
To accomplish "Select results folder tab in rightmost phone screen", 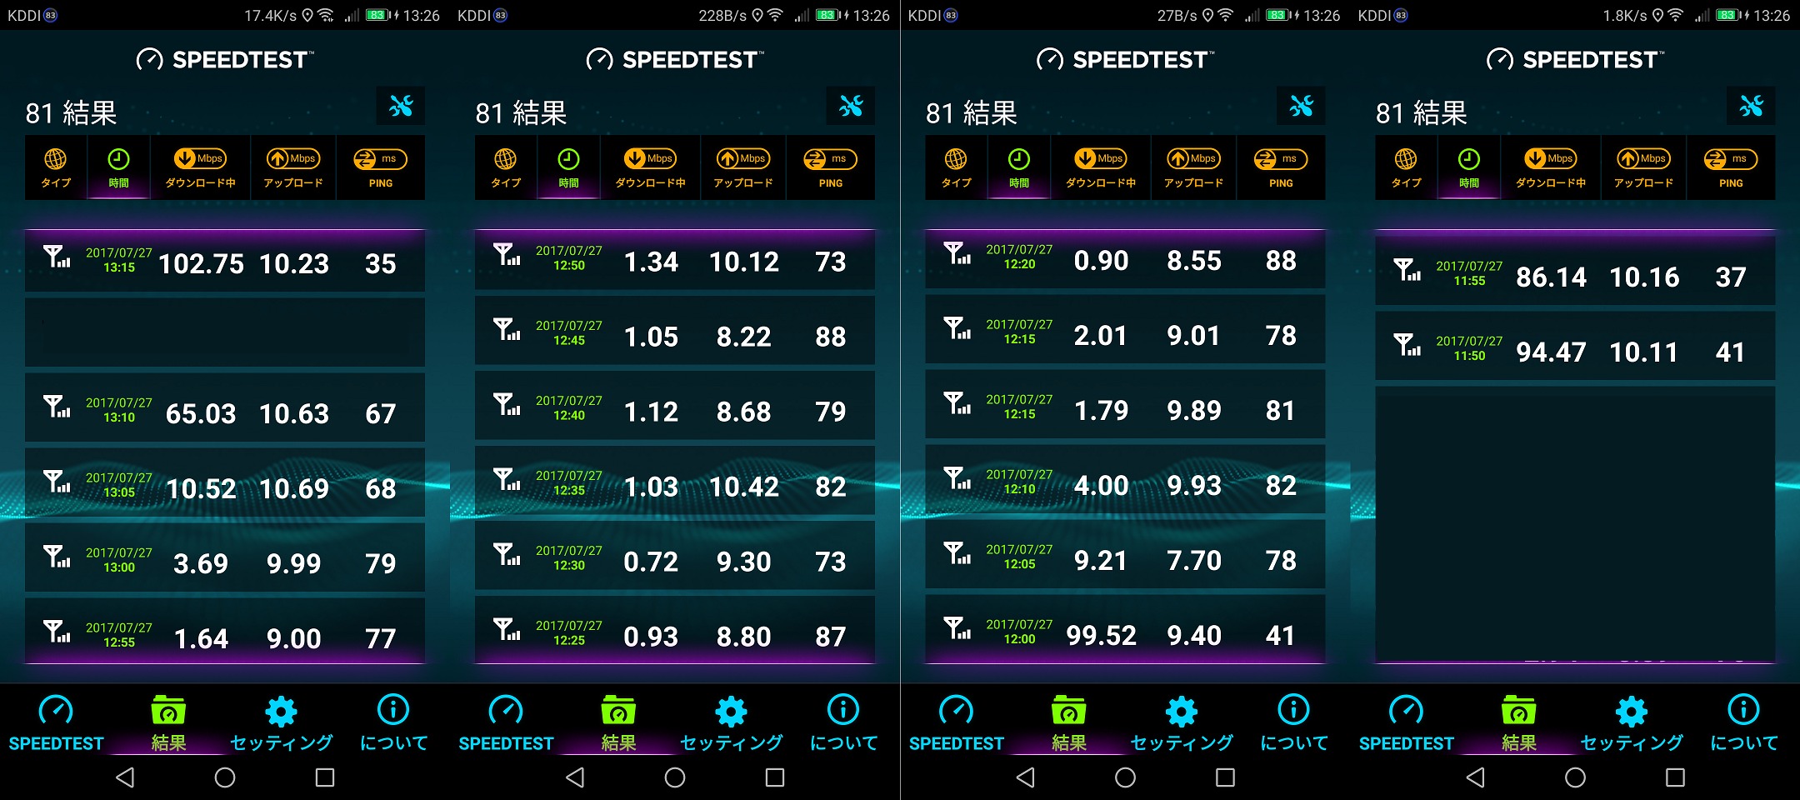I will 1518,723.
